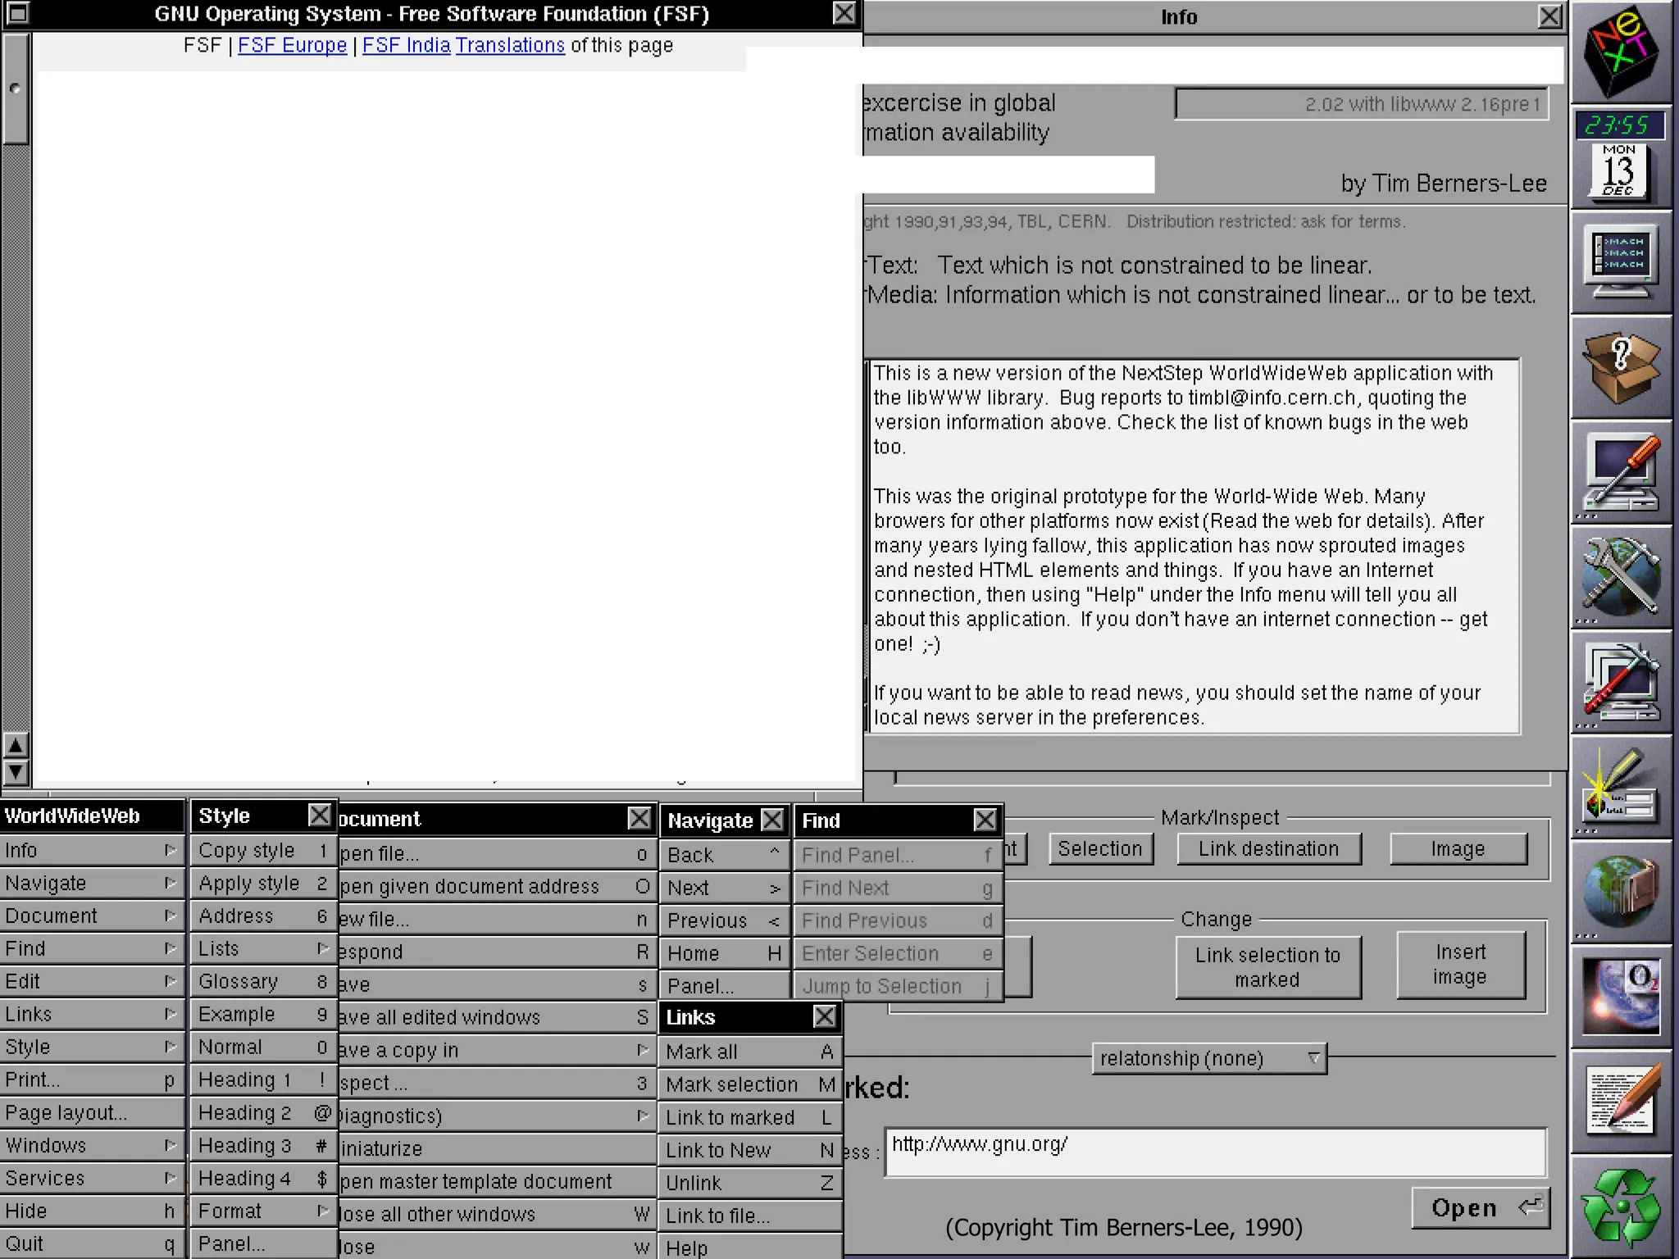Select Normal style in the Style menu
The image size is (1679, 1259).
click(x=263, y=1047)
